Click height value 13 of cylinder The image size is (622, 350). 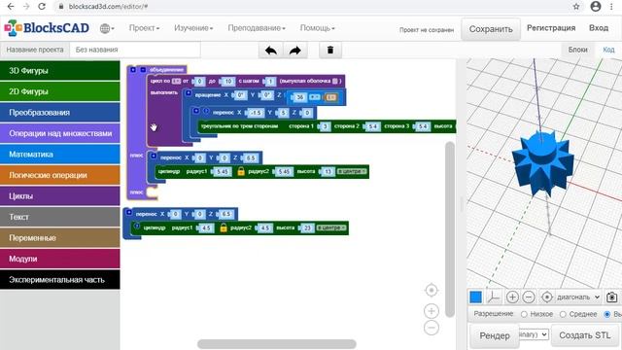click(328, 172)
